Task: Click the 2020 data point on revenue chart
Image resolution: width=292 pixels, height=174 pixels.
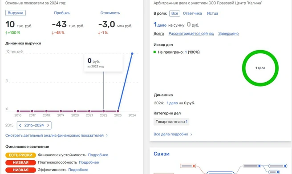Action: tap(75, 111)
